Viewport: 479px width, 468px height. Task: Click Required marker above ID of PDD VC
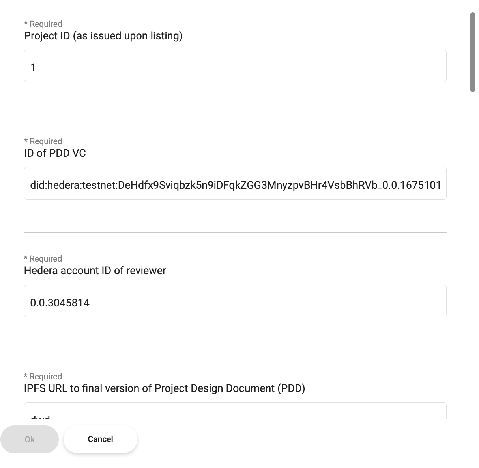coord(43,141)
